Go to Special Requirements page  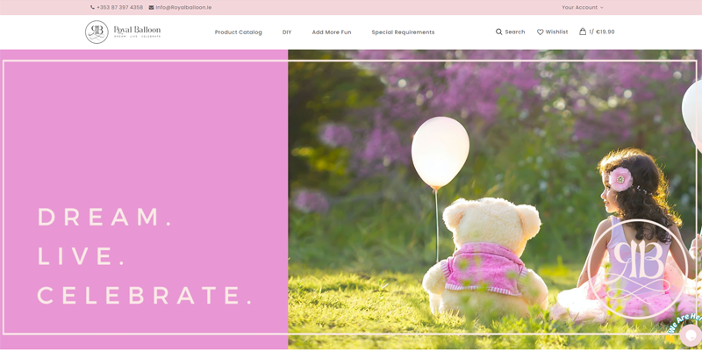click(x=403, y=32)
